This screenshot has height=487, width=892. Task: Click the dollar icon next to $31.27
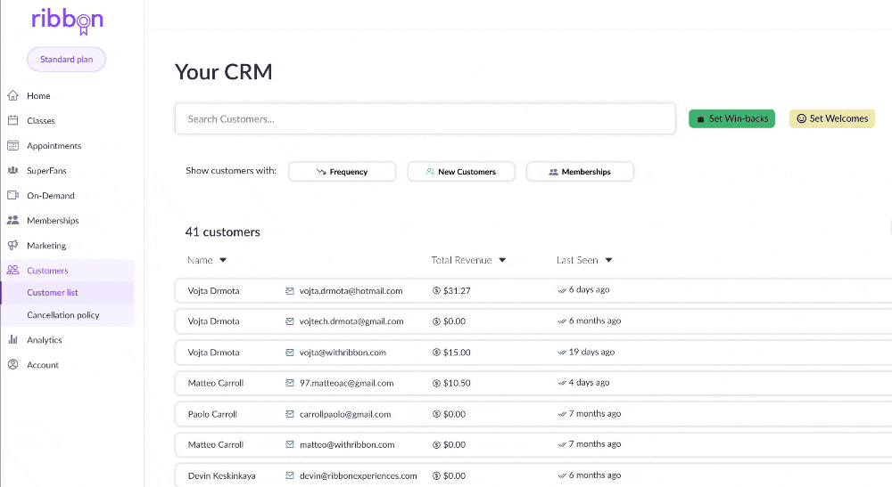tap(436, 290)
